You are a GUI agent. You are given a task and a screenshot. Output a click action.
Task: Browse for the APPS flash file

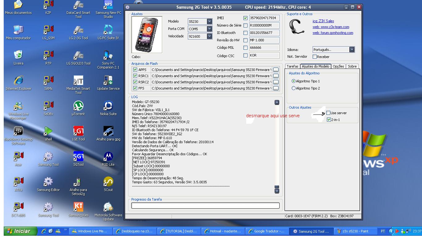pos(276,70)
